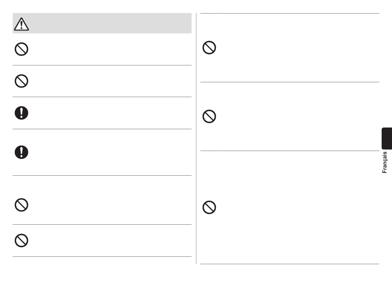
Task: Click the blank area right of lower exclamation icon
Action: click(x=111, y=152)
